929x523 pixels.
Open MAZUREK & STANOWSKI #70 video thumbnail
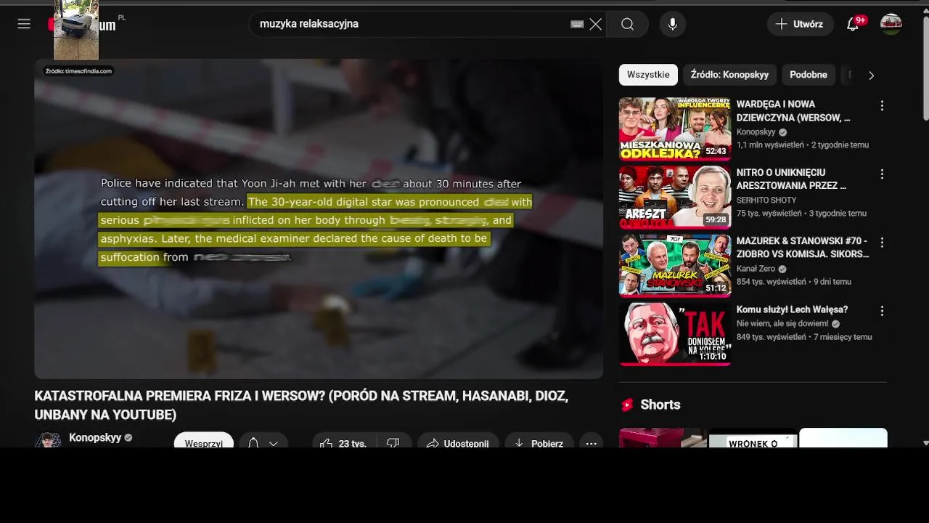point(675,266)
